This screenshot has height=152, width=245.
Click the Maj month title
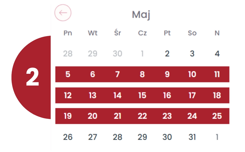(x=141, y=15)
